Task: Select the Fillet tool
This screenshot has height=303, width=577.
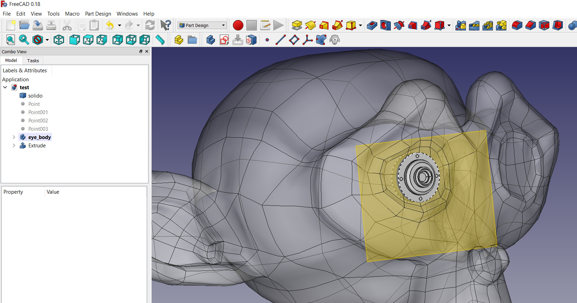Action: click(517, 25)
